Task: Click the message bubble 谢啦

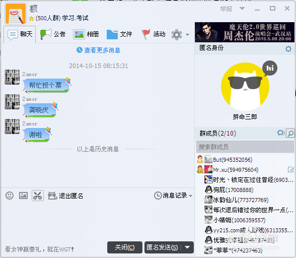Action: [37, 135]
